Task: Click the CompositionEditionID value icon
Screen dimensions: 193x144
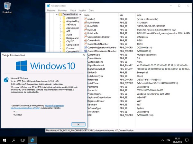Action: 86,37
